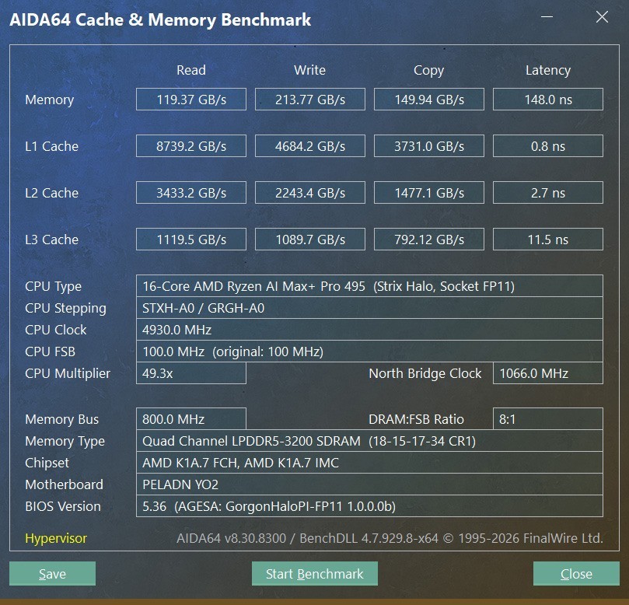The width and height of the screenshot is (629, 605).
Task: Select L3 Cache Read value 1119.5 GB/s
Action: pyautogui.click(x=191, y=239)
